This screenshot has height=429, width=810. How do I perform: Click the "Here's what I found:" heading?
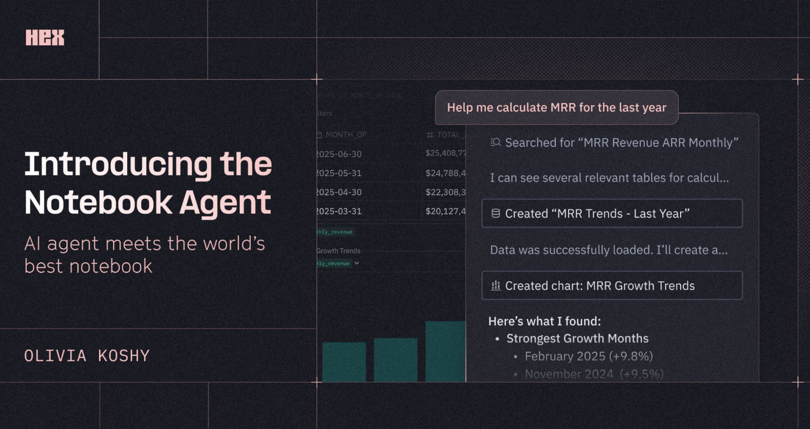pyautogui.click(x=544, y=321)
